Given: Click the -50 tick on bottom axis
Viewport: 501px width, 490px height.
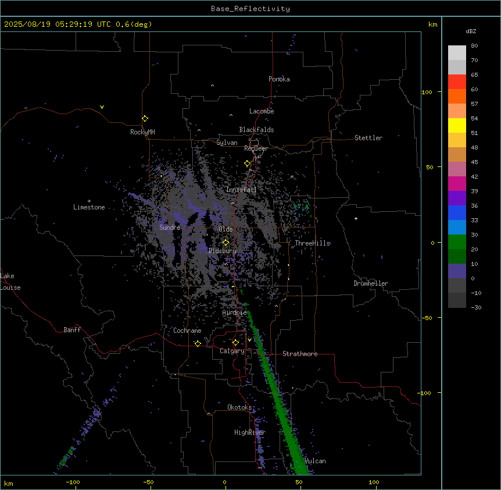Looking at the screenshot, I should click(x=148, y=482).
